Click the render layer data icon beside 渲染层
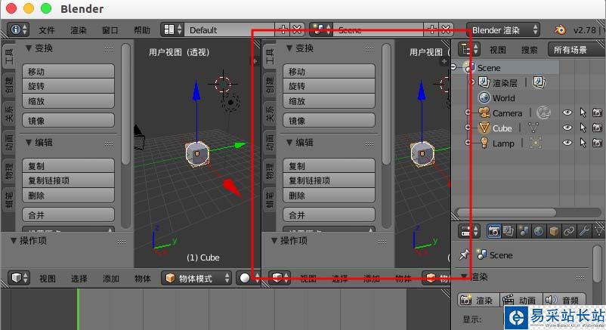606x330 pixels. click(539, 82)
